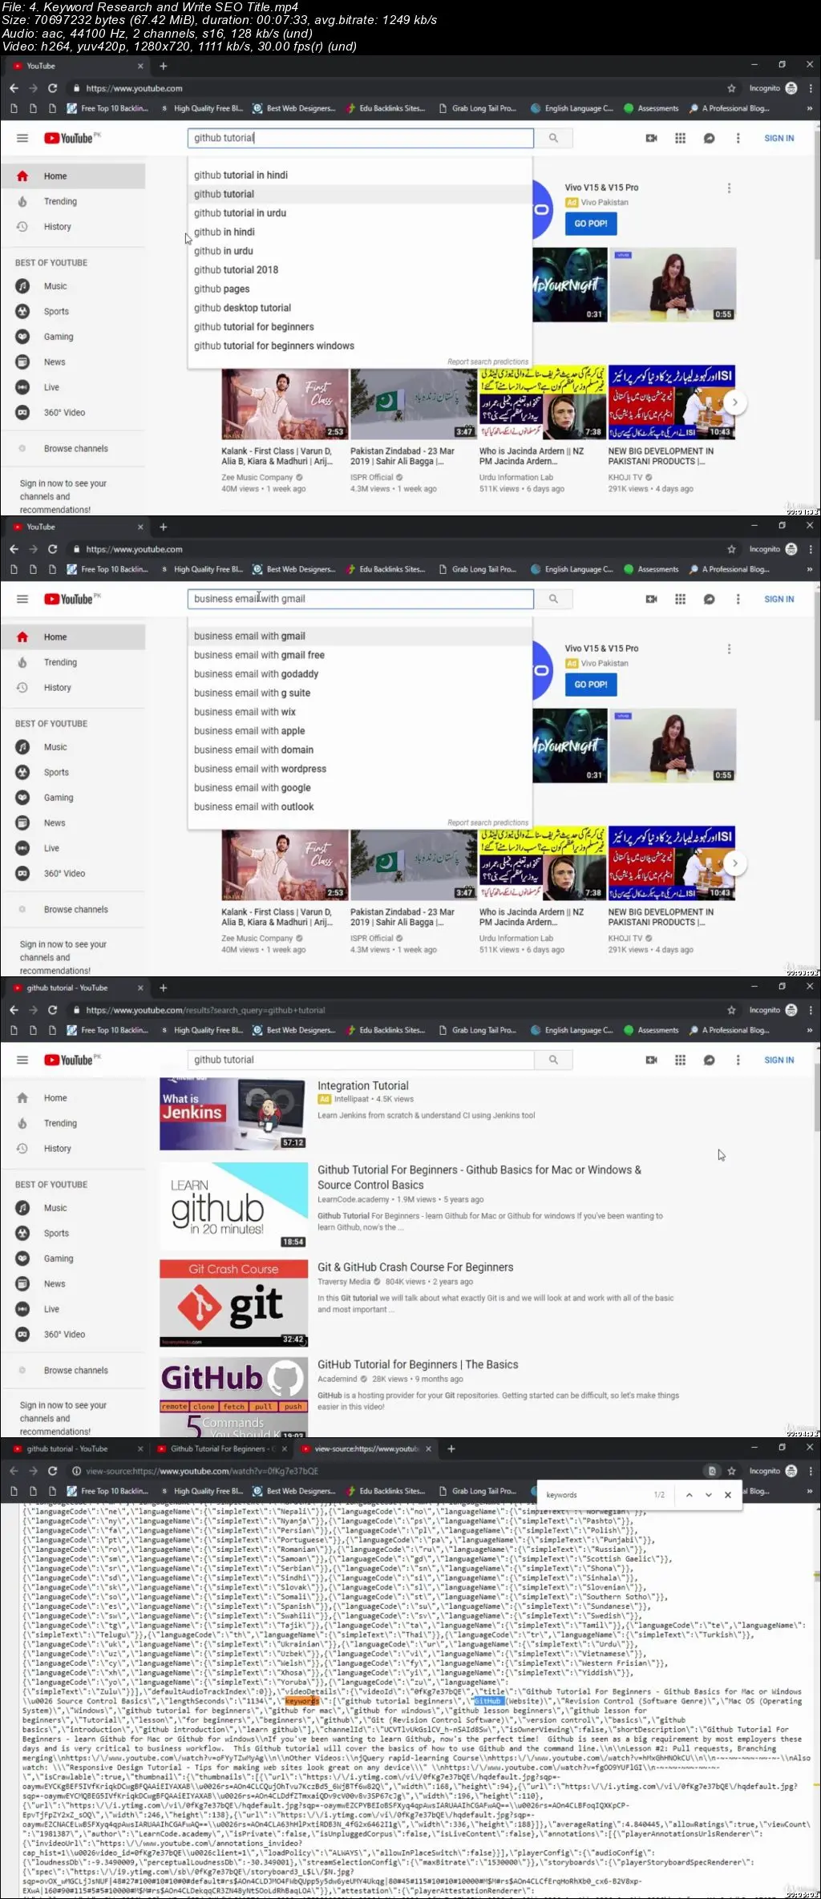Click find bar field containing 'keywords'
This screenshot has height=1899, width=821.
pos(593,1495)
